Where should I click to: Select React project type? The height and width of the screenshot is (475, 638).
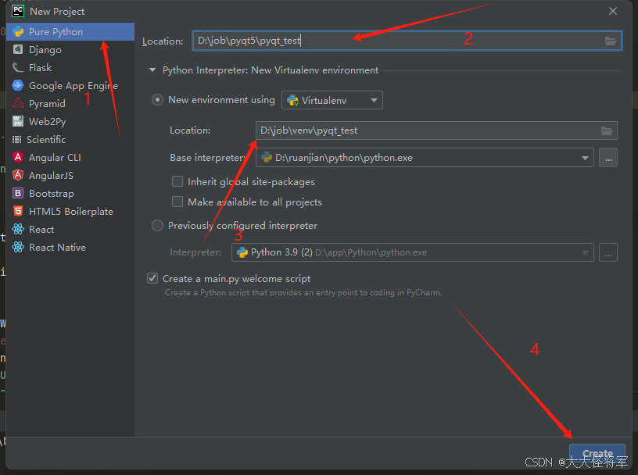tap(70, 229)
